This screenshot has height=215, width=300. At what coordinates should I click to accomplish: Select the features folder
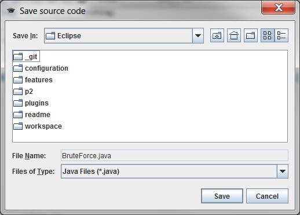click(x=33, y=80)
